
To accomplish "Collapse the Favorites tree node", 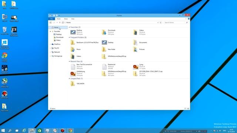I will [50, 31].
